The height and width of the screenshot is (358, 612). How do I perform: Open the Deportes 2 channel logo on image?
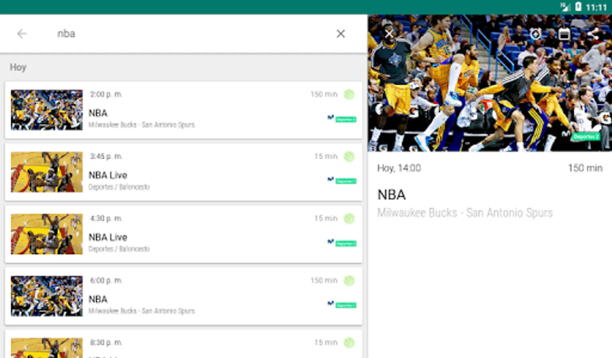tap(581, 136)
